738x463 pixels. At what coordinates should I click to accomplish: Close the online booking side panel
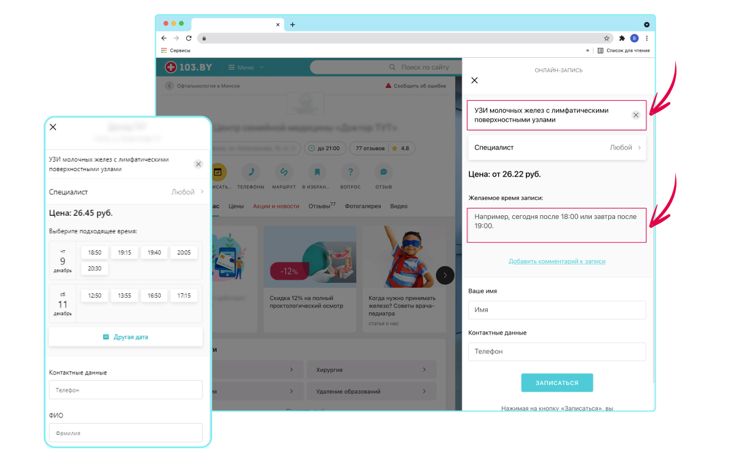pyautogui.click(x=474, y=81)
